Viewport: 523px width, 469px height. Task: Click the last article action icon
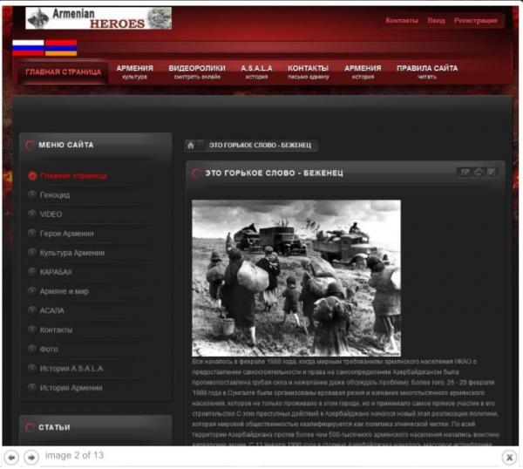click(492, 172)
